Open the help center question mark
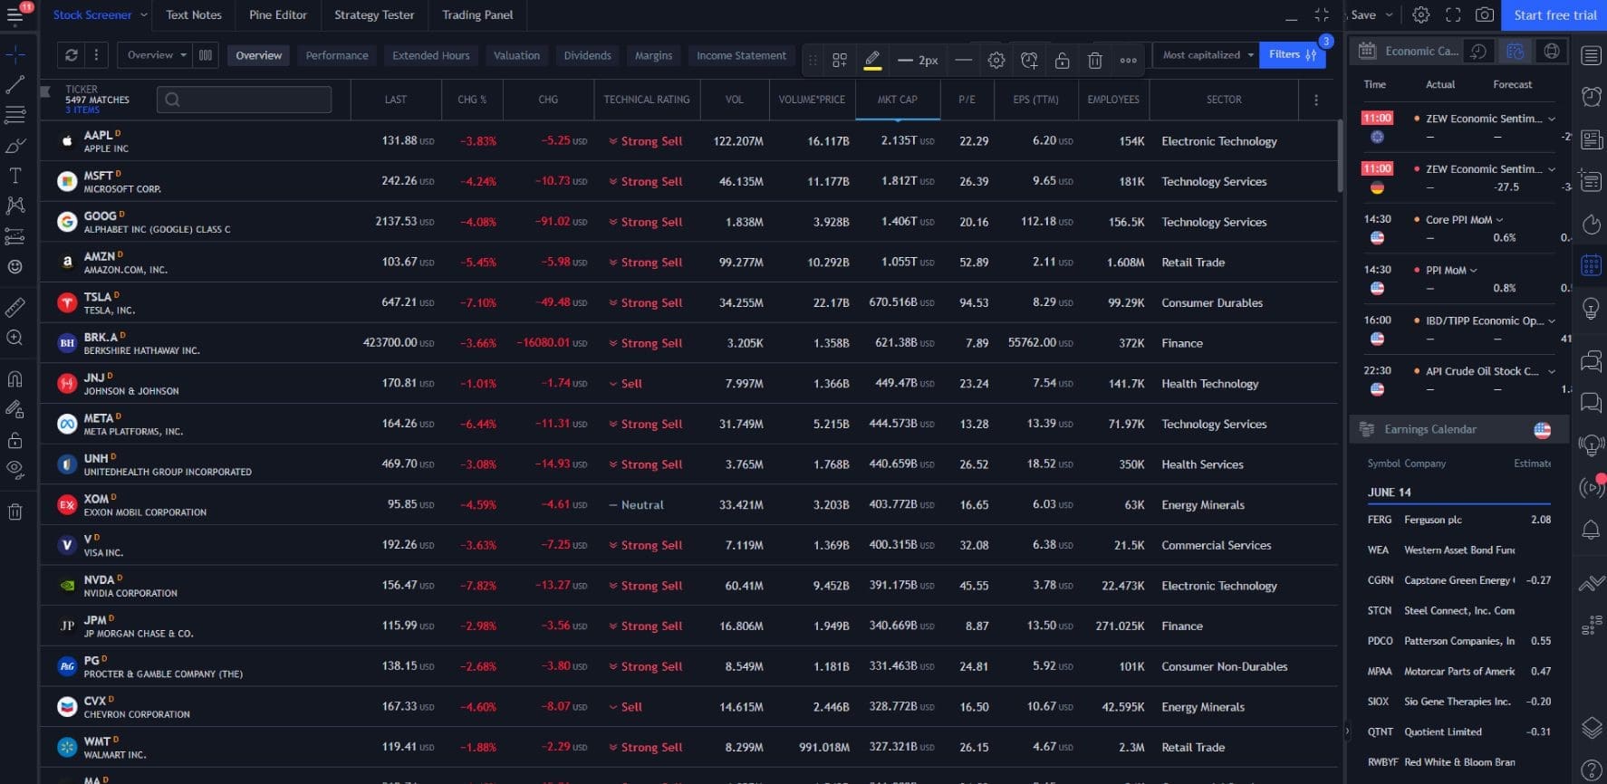 [1591, 770]
